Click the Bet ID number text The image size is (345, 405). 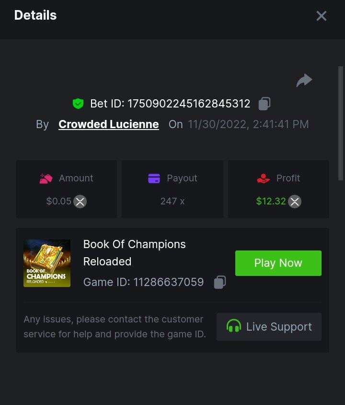coord(189,104)
